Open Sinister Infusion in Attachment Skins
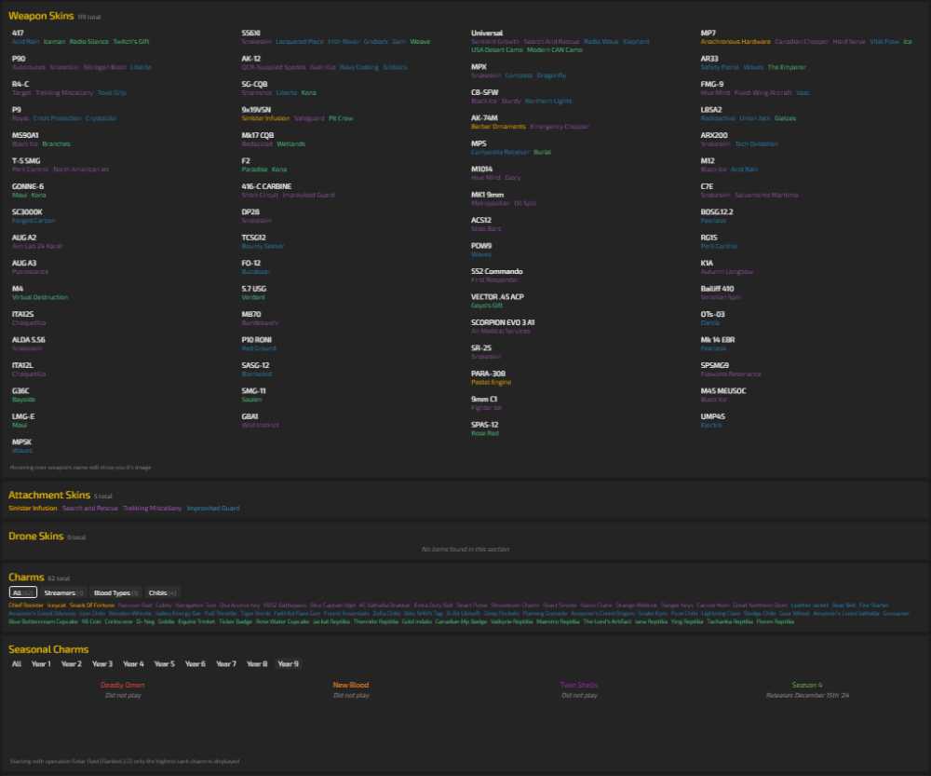 33,508
